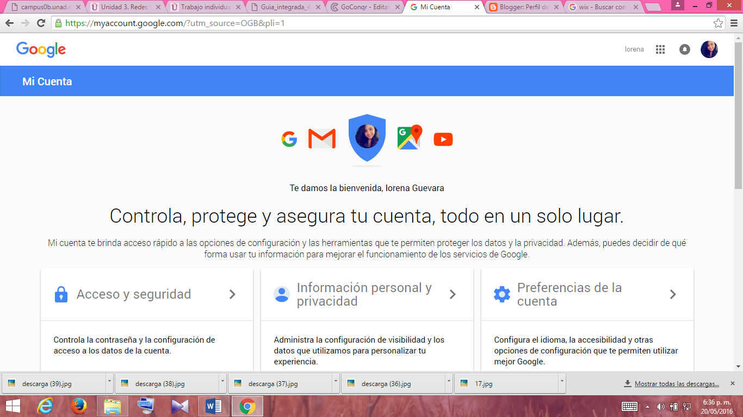Switch to the Unidad 3. Redes tab
Viewport: 743px width, 417px height.
coord(125,8)
